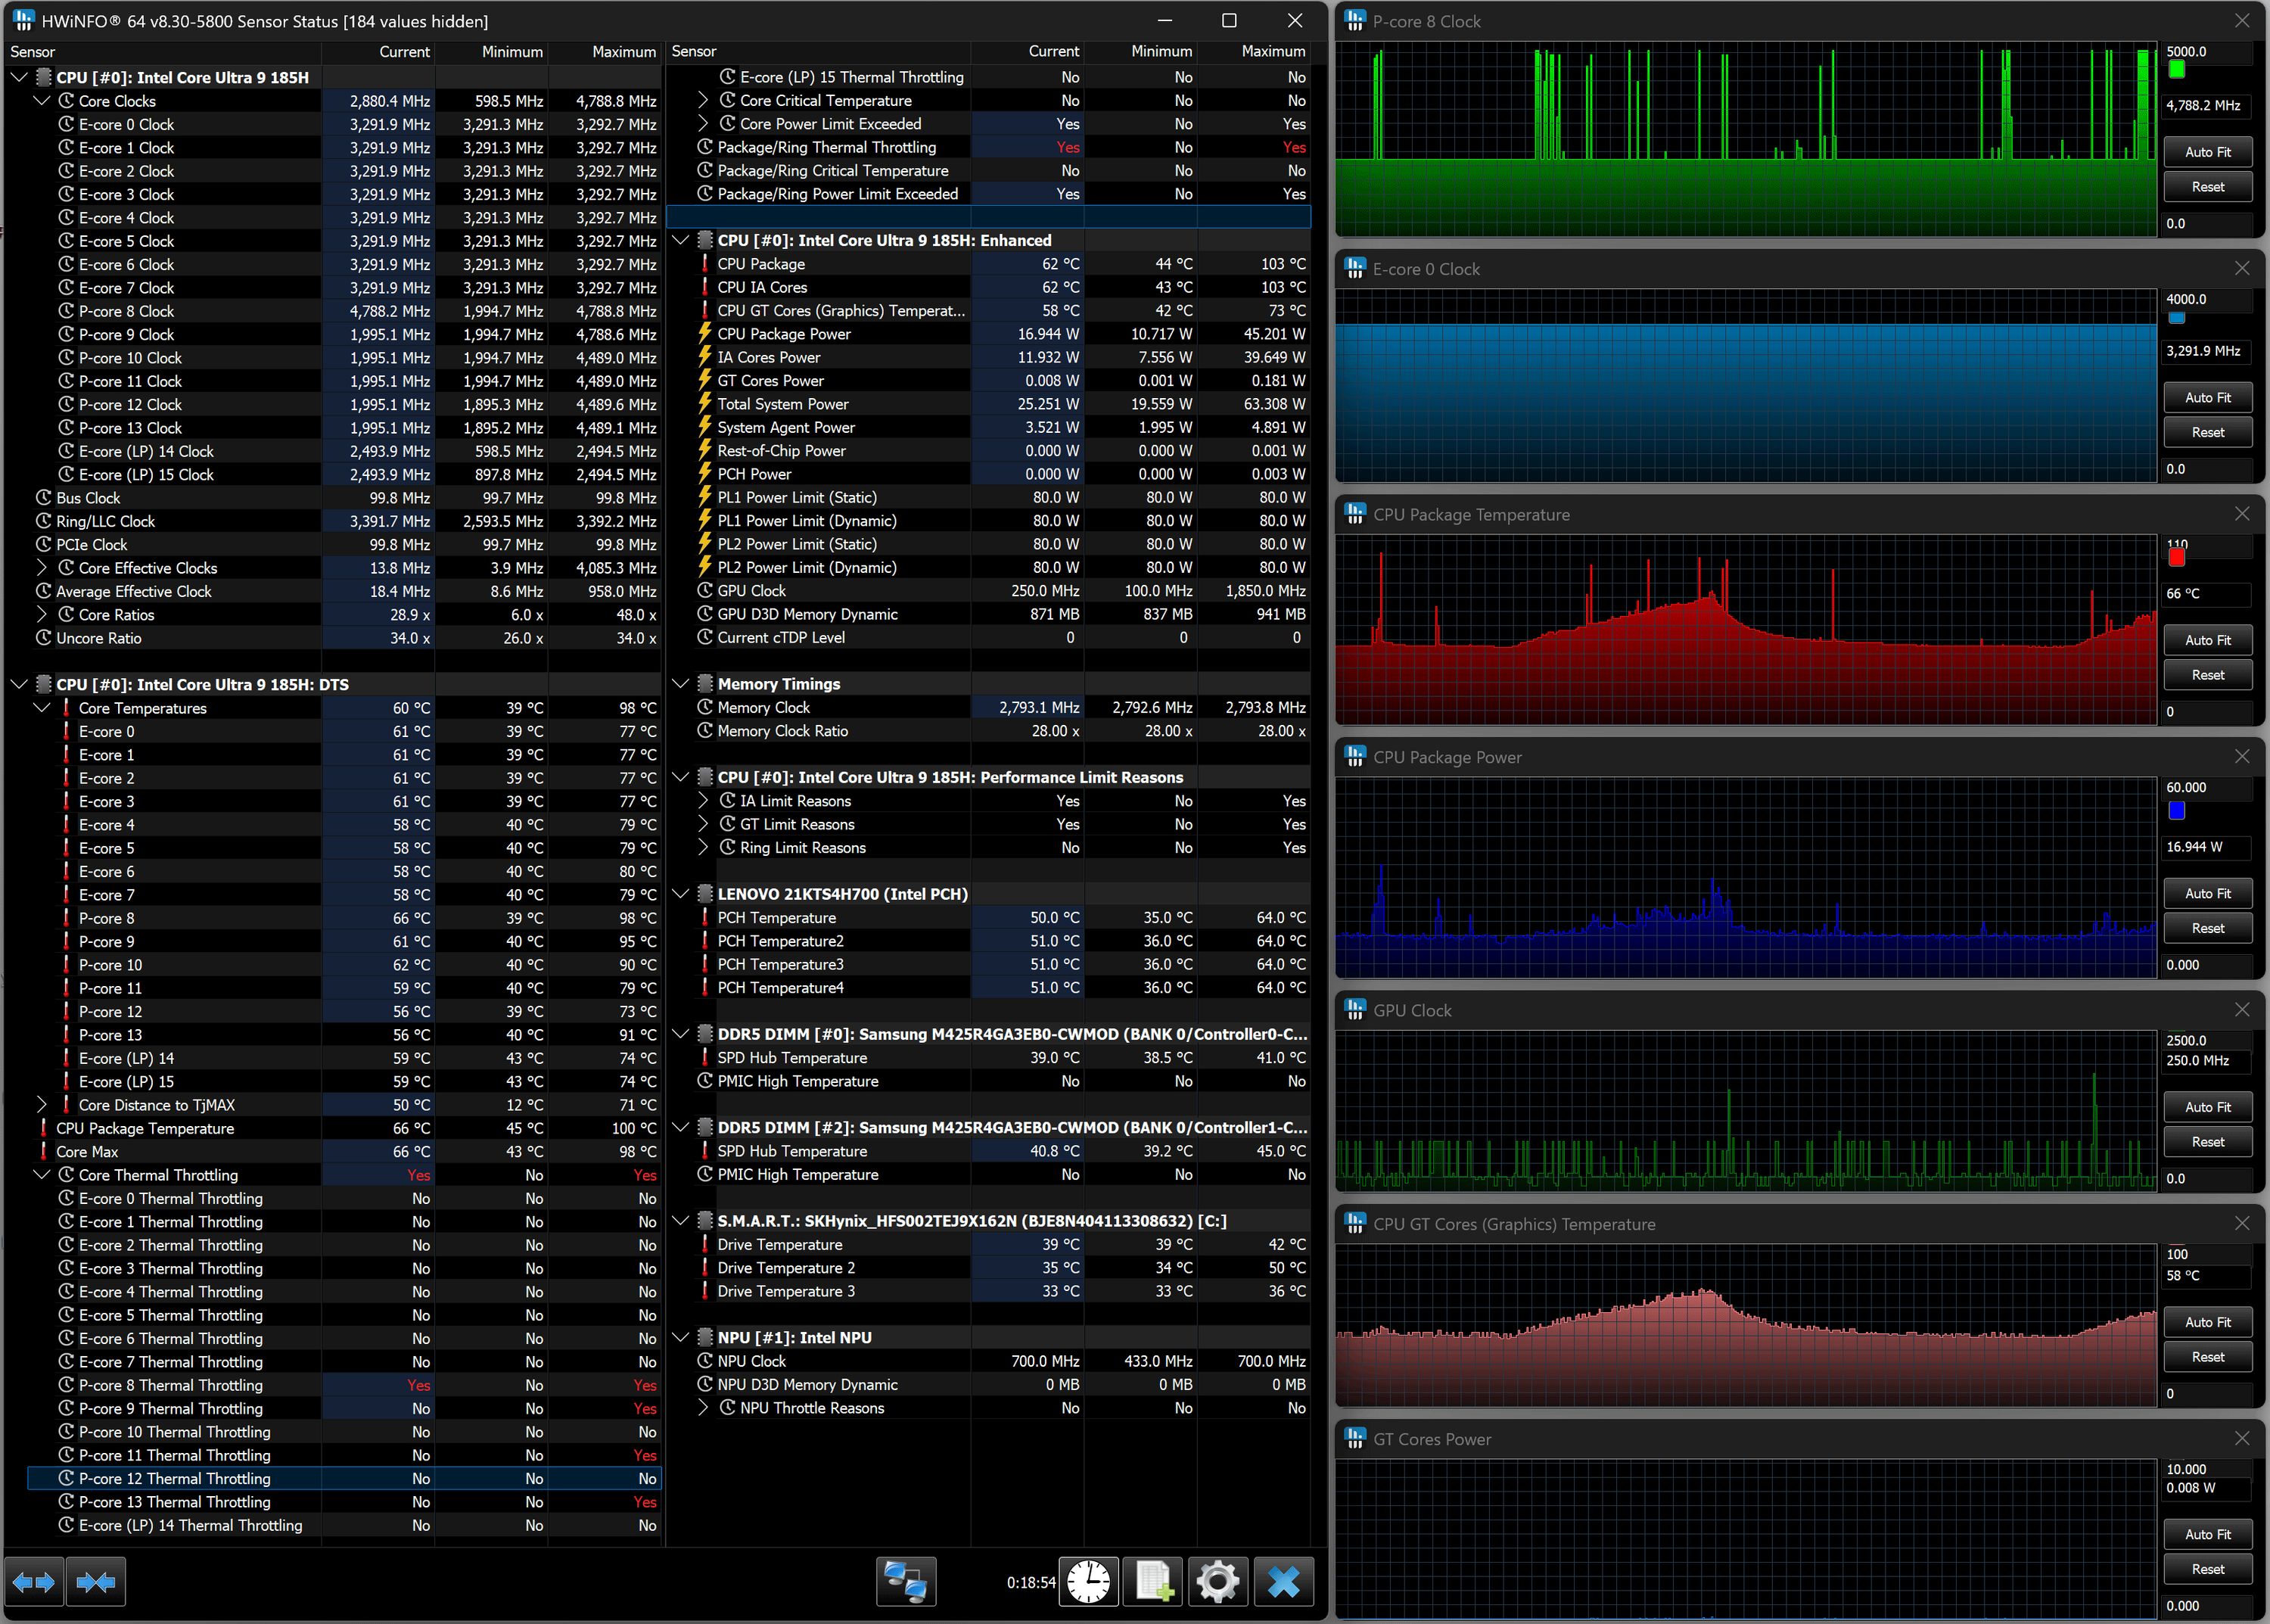Open sensor settings gear icon
The height and width of the screenshot is (1624, 2270).
tap(1217, 1582)
